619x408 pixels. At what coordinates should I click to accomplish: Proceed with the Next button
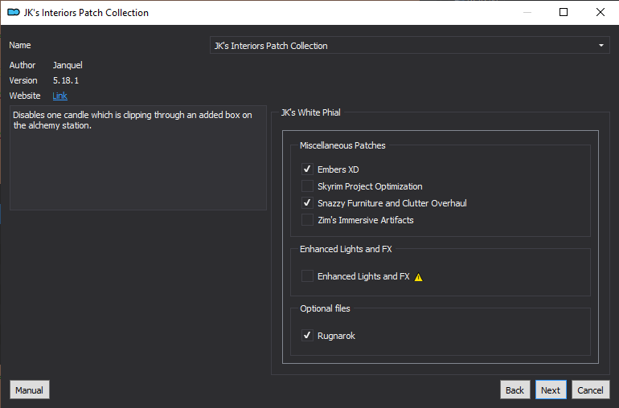(x=551, y=390)
